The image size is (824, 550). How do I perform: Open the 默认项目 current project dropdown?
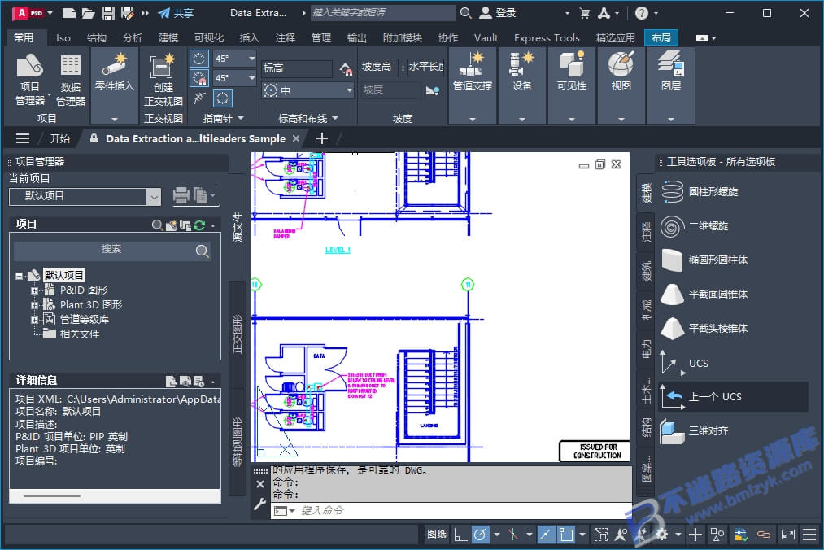coord(154,197)
